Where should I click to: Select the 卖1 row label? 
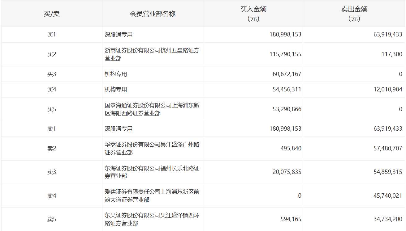pyautogui.click(x=52, y=129)
